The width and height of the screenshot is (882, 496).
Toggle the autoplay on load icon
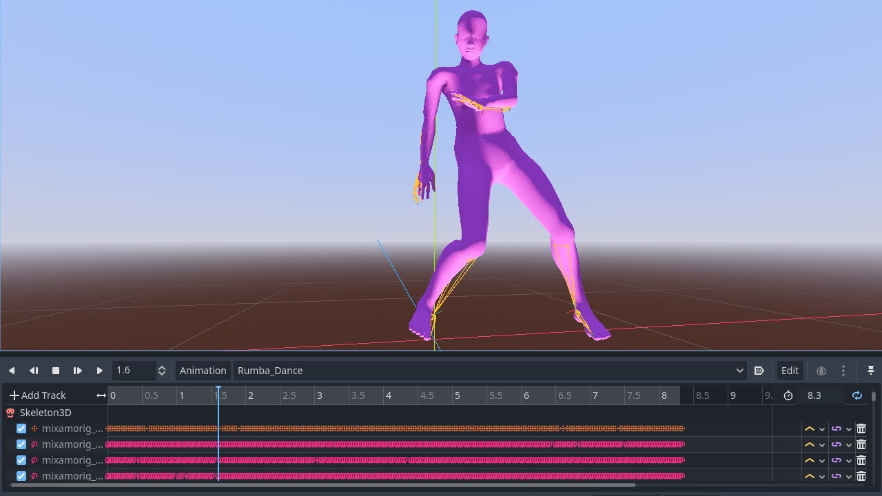point(759,371)
